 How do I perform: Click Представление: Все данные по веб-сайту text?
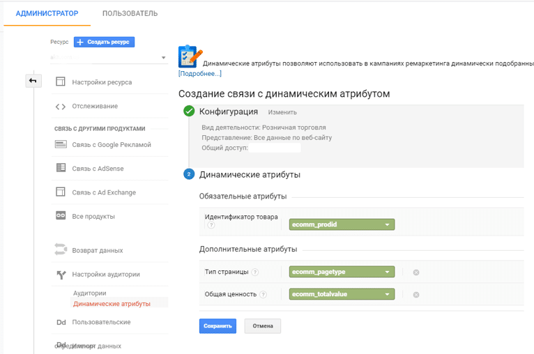[267, 137]
